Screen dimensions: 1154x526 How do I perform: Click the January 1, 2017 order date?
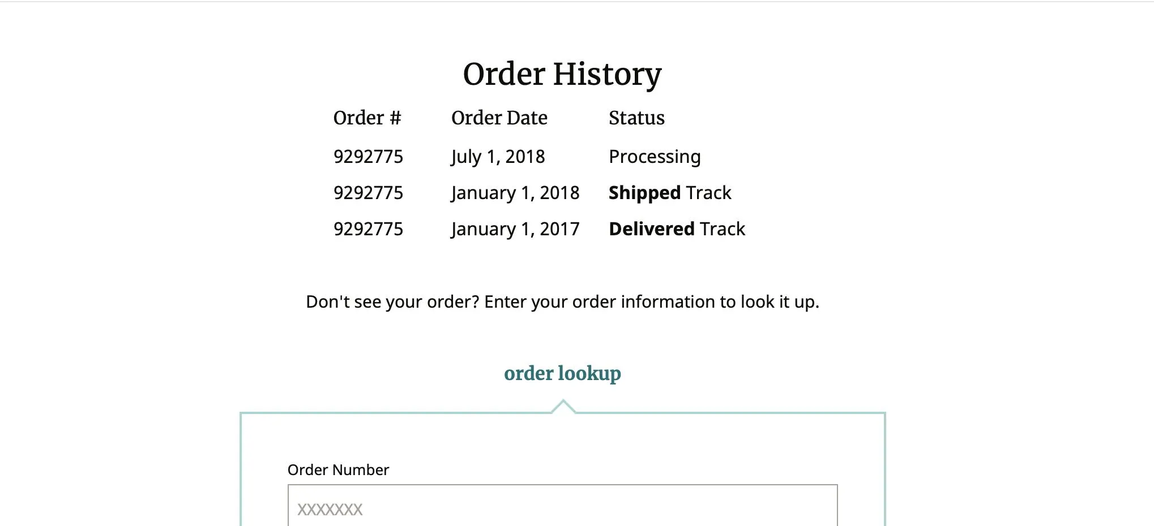click(515, 229)
